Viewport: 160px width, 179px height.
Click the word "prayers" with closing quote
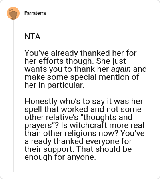39,126
